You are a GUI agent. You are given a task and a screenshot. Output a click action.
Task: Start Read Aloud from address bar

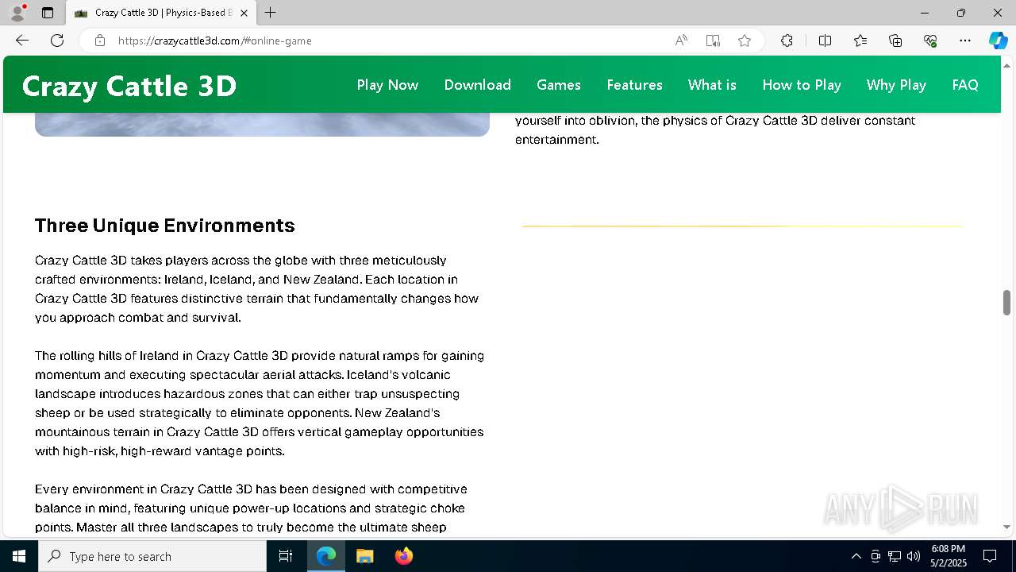point(681,41)
